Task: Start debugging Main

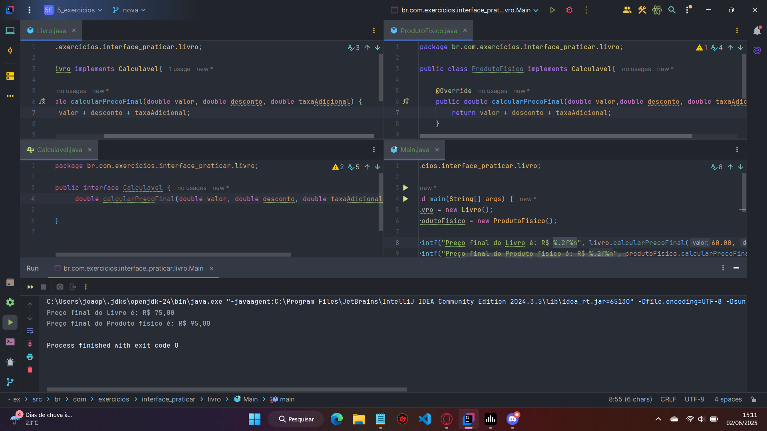Action: pyautogui.click(x=569, y=10)
